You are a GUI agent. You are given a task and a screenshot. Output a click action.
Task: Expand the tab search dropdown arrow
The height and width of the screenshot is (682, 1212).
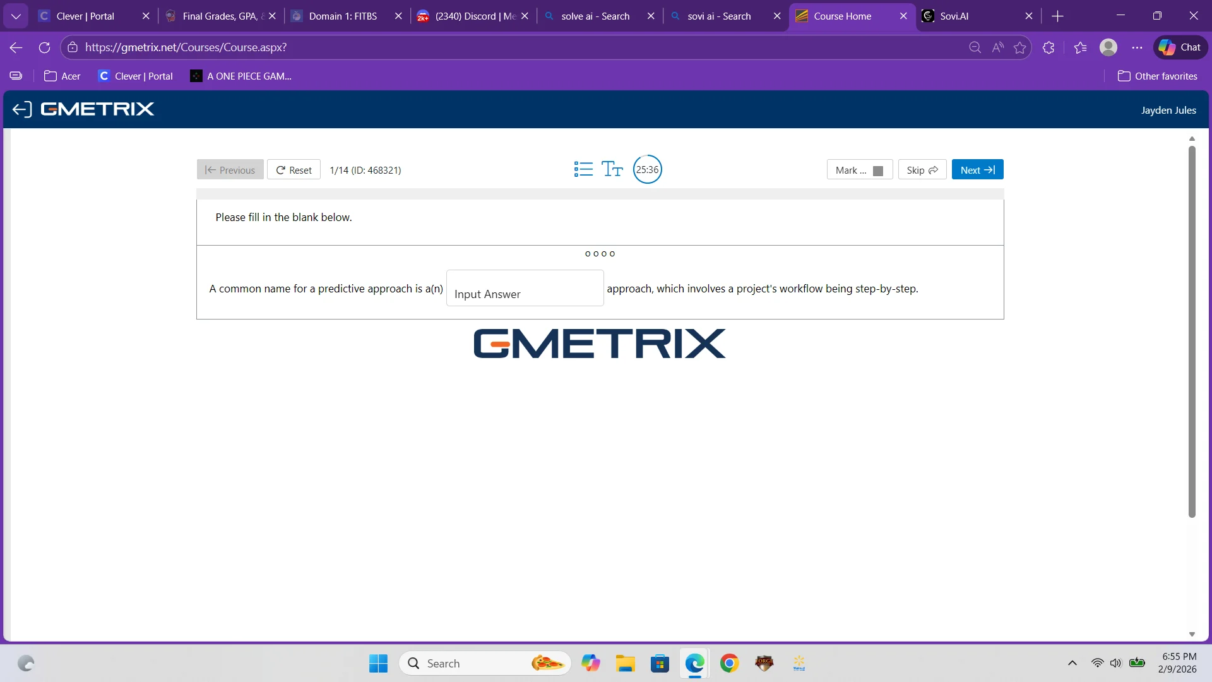[x=16, y=16]
